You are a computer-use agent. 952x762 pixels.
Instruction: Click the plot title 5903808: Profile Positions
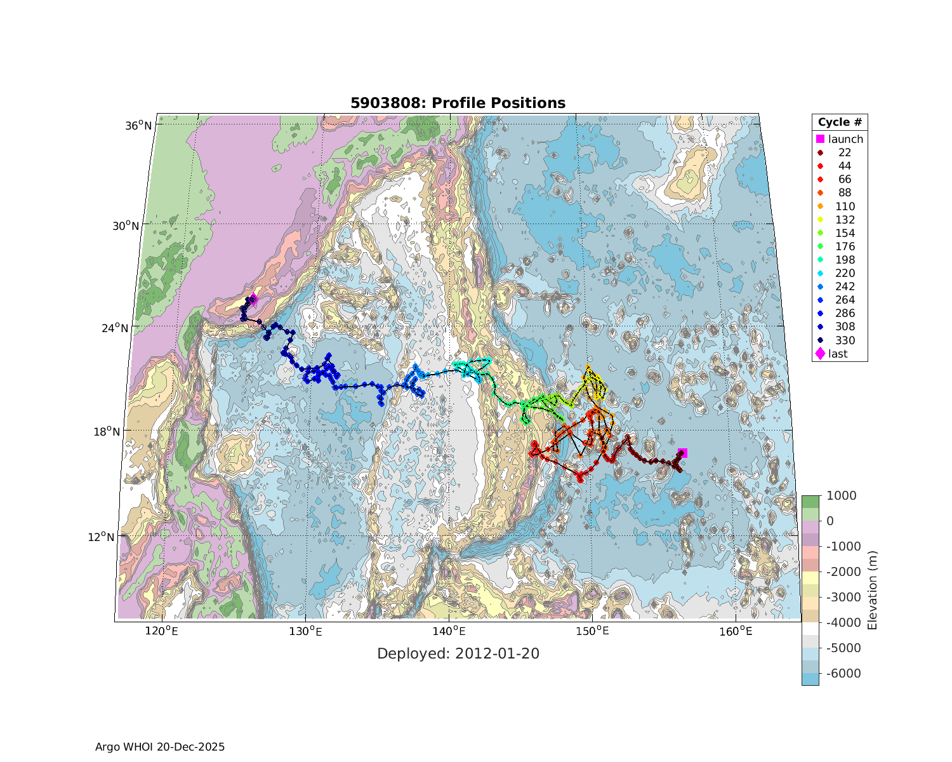coord(458,103)
